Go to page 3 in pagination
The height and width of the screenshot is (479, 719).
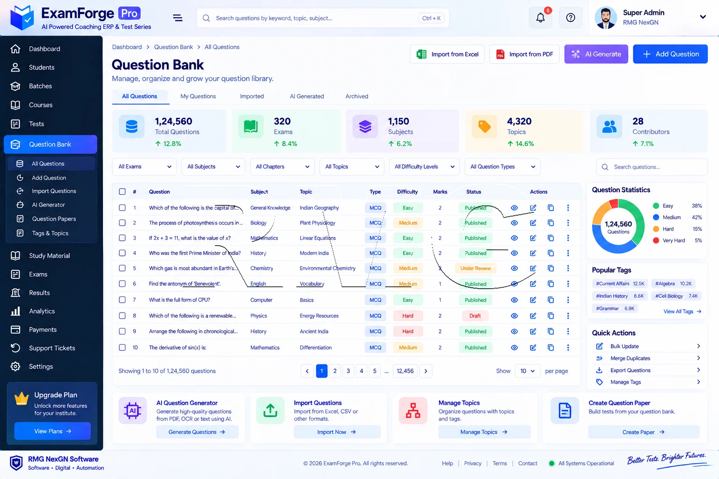pos(348,371)
